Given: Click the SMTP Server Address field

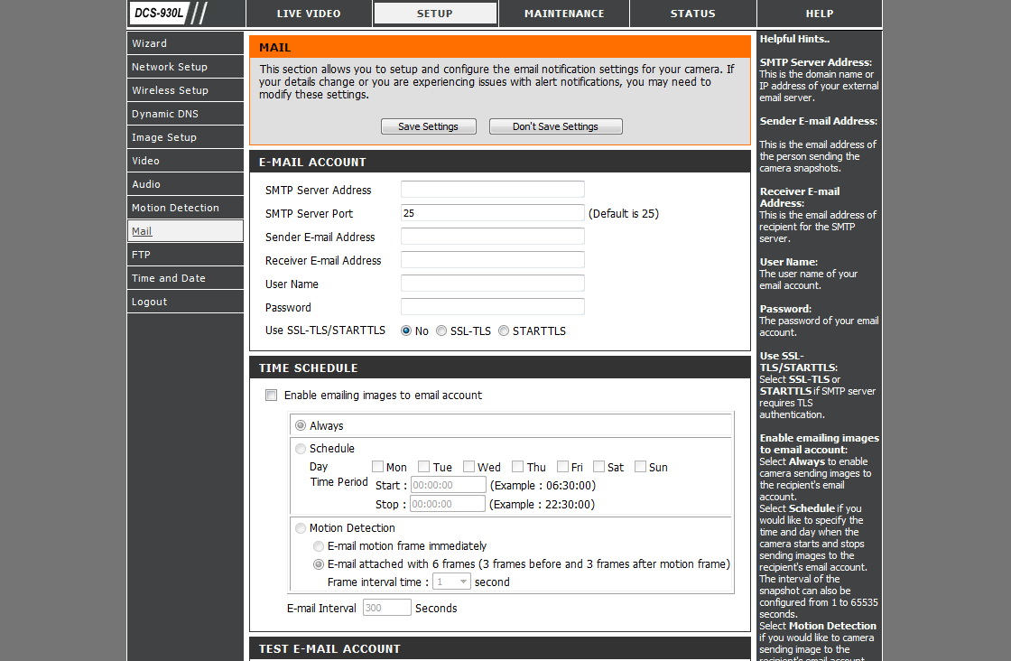Looking at the screenshot, I should pyautogui.click(x=492, y=190).
